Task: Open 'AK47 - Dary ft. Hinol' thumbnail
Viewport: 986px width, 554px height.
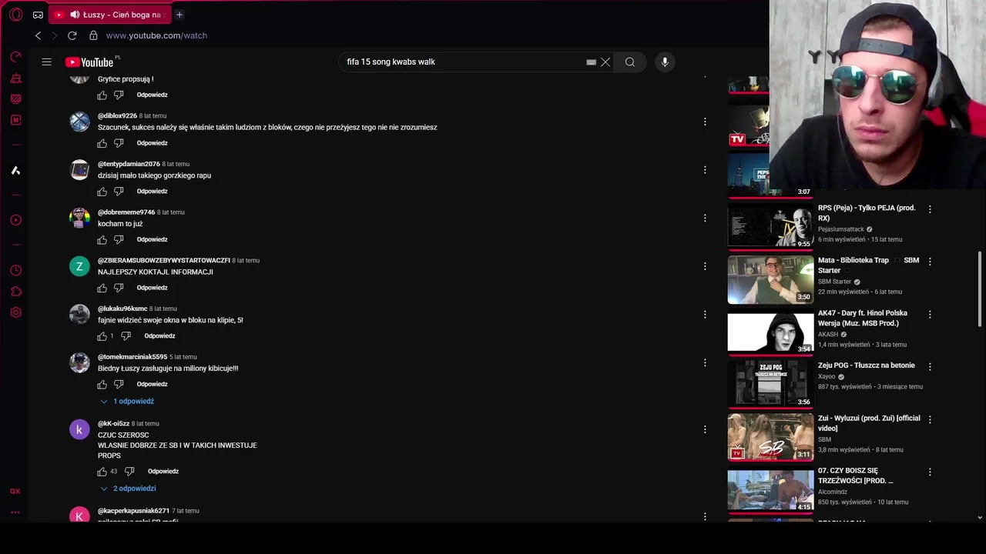Action: (x=770, y=332)
